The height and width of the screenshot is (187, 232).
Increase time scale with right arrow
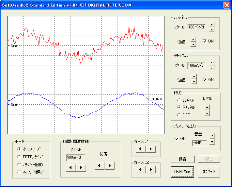pos(81,168)
